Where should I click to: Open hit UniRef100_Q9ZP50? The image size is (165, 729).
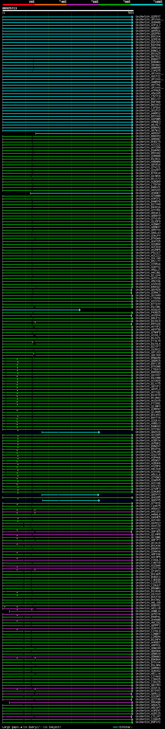pyautogui.click(x=148, y=34)
